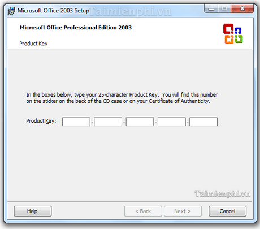Click into the third Product Key box
260x229 pixels.
pos(140,122)
